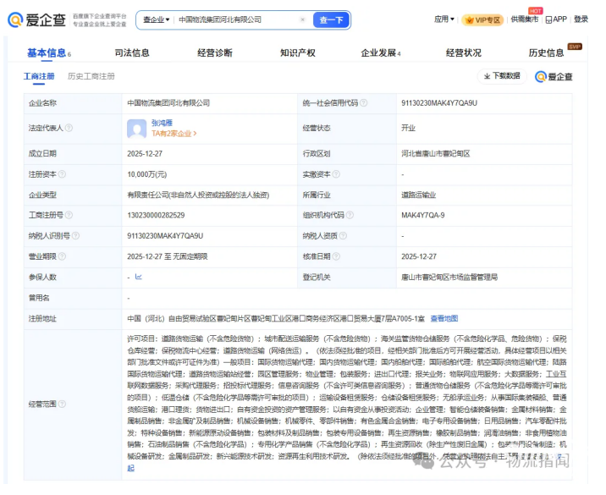
Task: Collapse the business scope with 收起
Action: pyautogui.click(x=130, y=468)
